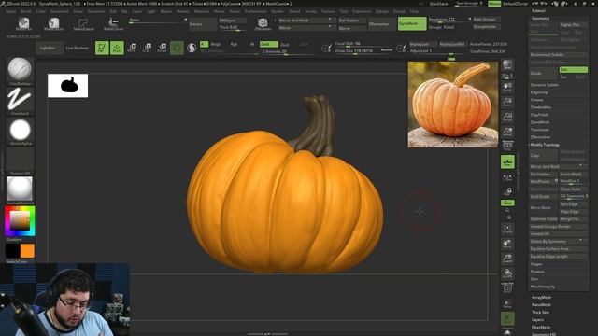Click the Gizmo 3D round icon
The image size is (598, 336).
click(177, 48)
